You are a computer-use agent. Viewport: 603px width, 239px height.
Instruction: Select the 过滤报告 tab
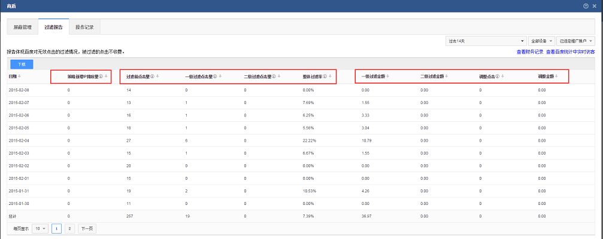coord(53,27)
